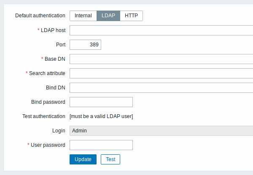Select the LDAP authentication option
253x175 pixels.
108,16
